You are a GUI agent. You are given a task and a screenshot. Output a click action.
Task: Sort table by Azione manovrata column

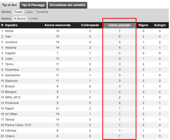[x=57, y=25]
